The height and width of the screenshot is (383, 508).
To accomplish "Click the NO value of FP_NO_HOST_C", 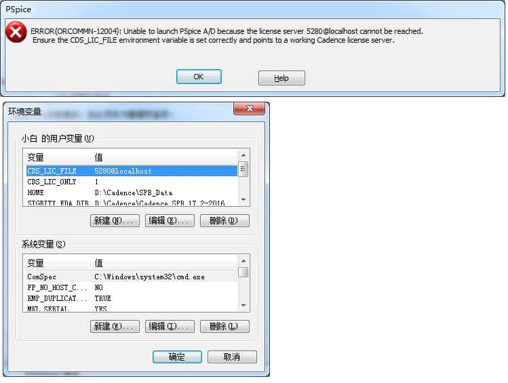I will 98,287.
